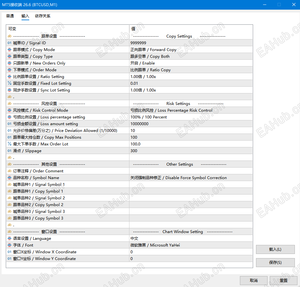Click integer icon beside Window X Coordinate
The height and width of the screenshot is (287, 300).
pos(9,252)
